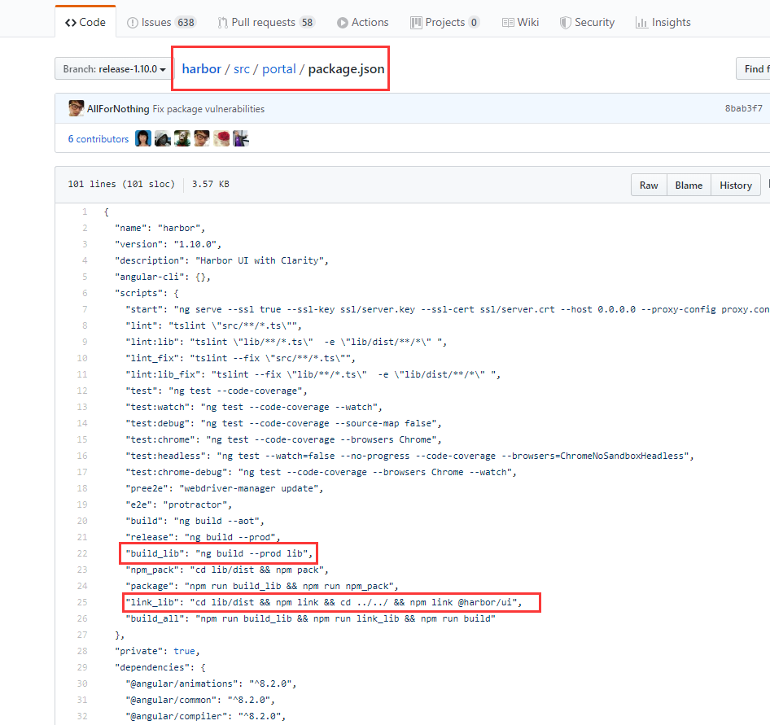The width and height of the screenshot is (770, 725).
Task: Go to the Actions tab
Action: (x=362, y=23)
